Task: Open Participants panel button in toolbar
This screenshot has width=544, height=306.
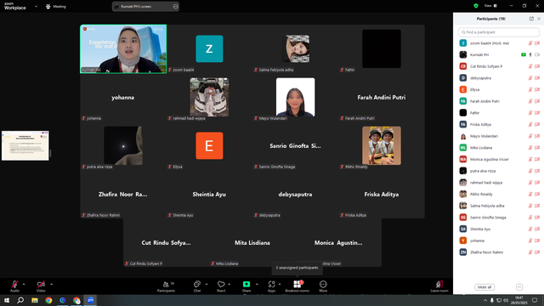Action: [x=167, y=286]
